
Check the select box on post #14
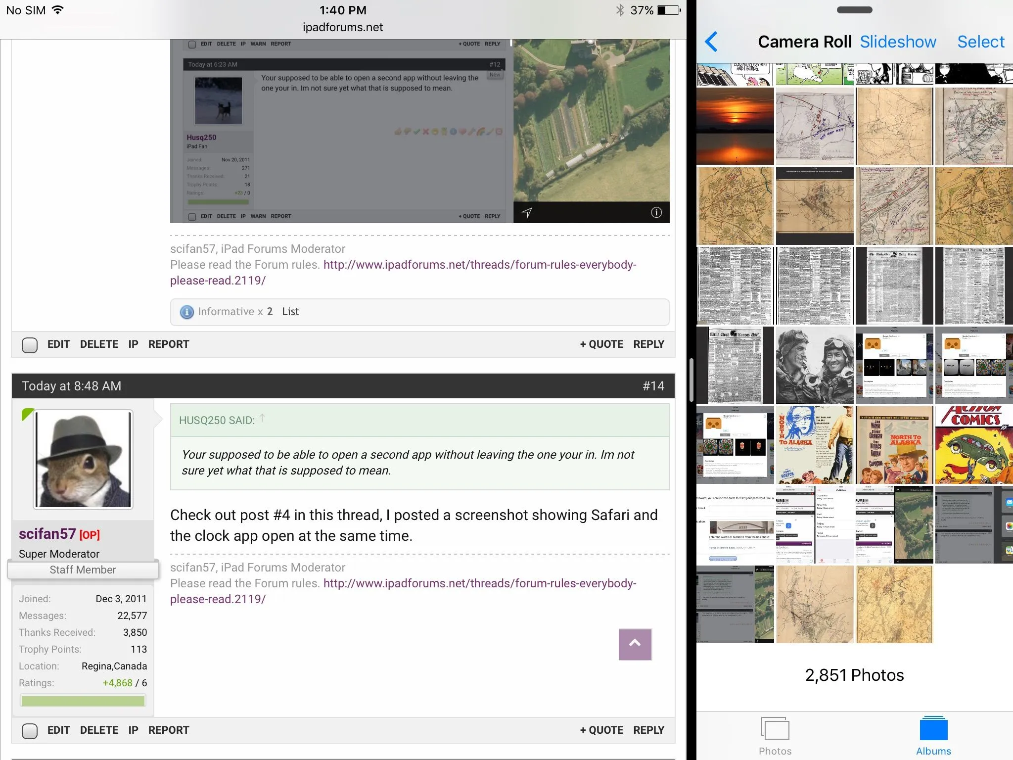coord(30,731)
